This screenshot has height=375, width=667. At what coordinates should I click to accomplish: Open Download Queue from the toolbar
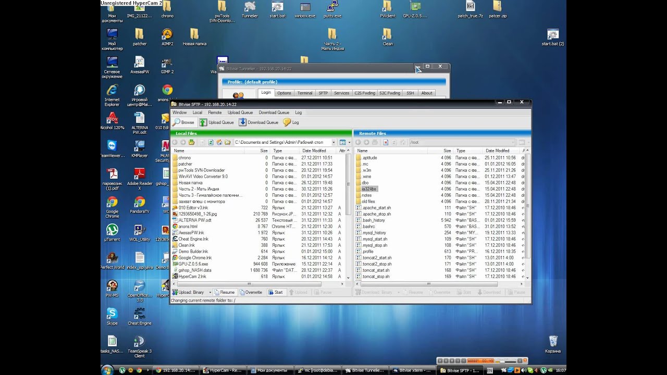tap(258, 122)
